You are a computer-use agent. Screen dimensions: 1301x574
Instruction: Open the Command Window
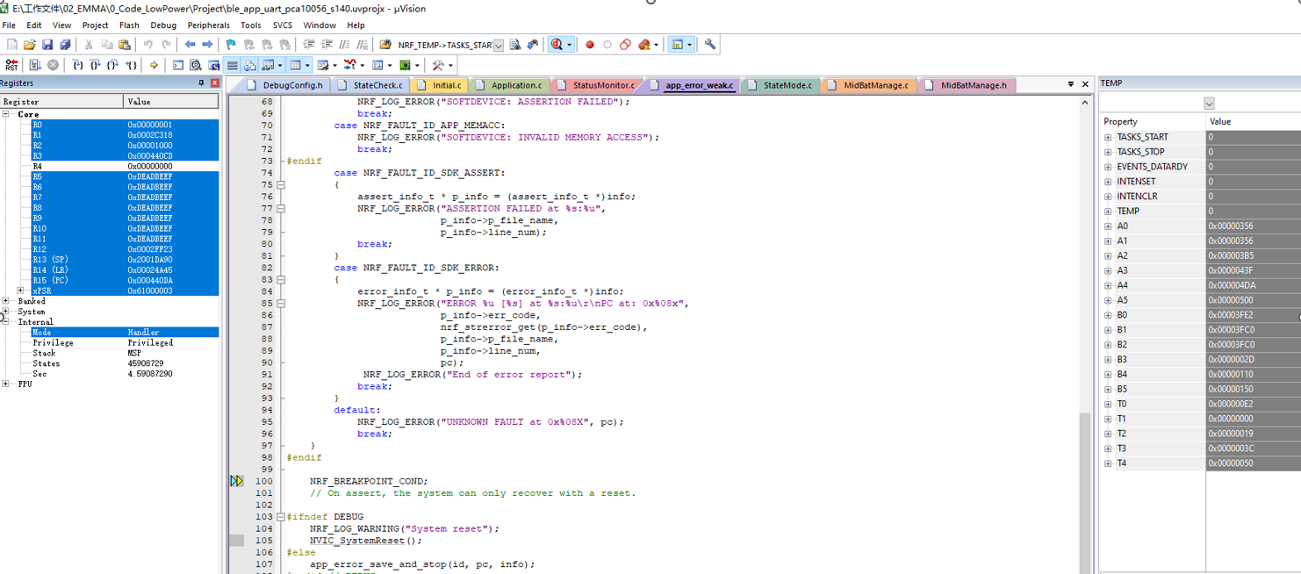176,64
